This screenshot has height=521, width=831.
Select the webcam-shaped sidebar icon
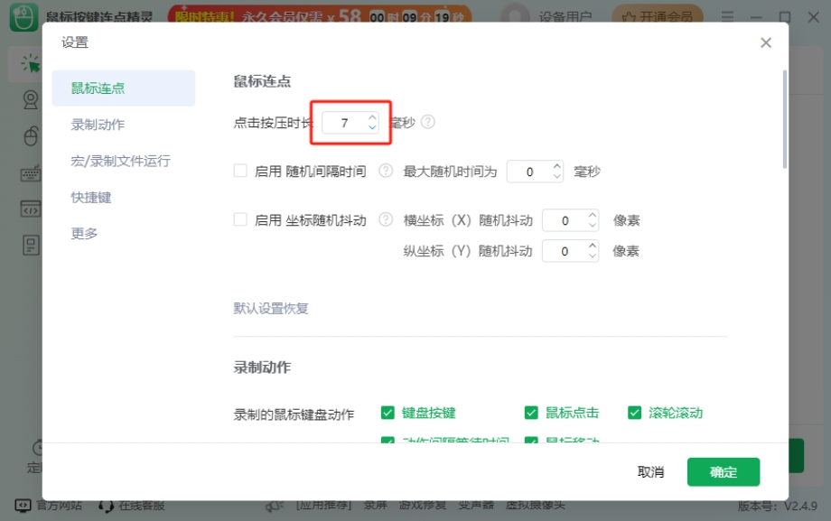pos(30,99)
